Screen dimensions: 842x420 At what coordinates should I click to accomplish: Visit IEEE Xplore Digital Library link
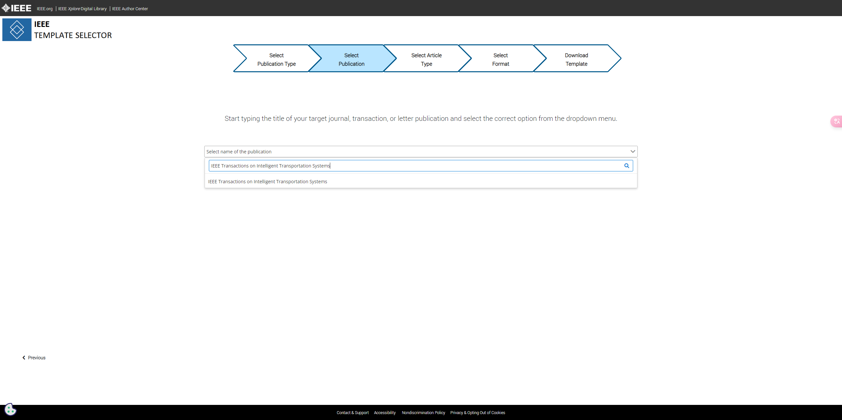82,9
